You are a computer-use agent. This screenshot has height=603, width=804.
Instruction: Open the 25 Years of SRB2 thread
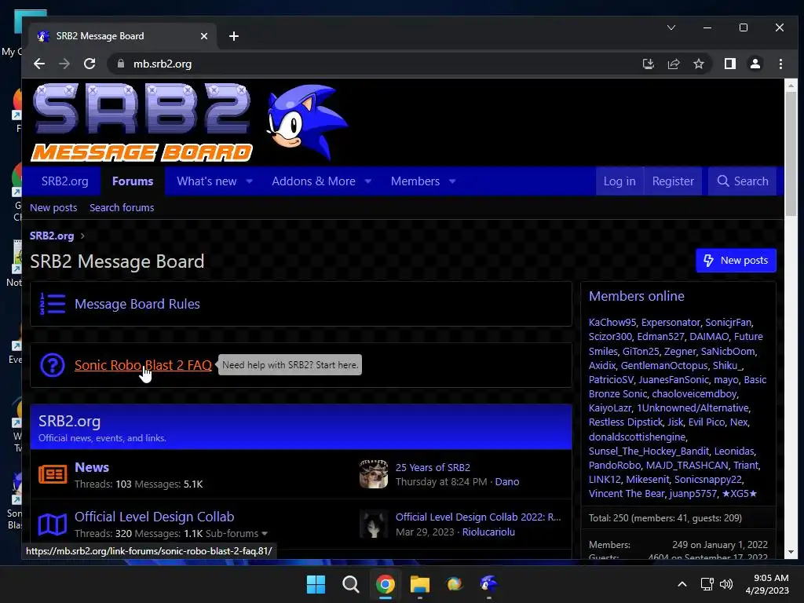point(433,468)
